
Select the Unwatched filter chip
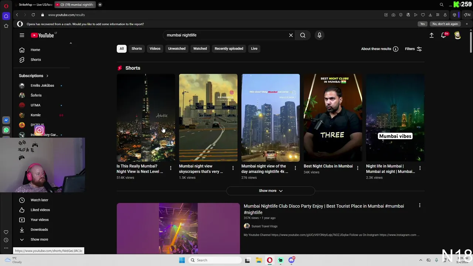[177, 48]
